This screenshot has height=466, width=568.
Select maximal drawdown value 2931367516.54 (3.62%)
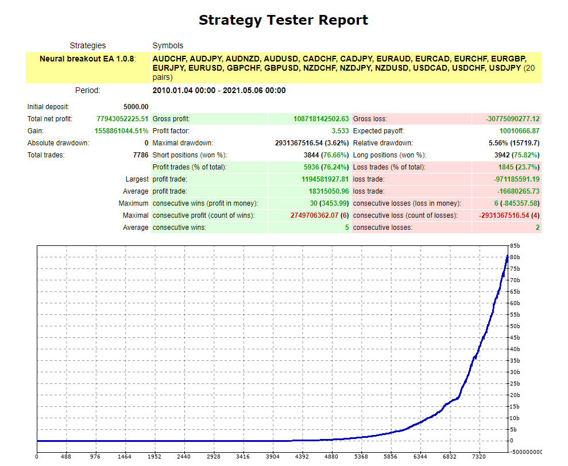[312, 143]
